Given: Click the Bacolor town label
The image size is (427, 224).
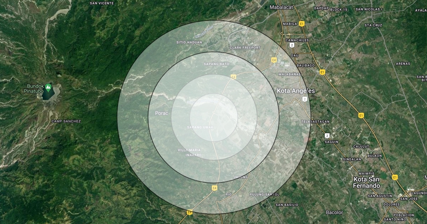Looking at the screenshot, I should coord(334,212).
